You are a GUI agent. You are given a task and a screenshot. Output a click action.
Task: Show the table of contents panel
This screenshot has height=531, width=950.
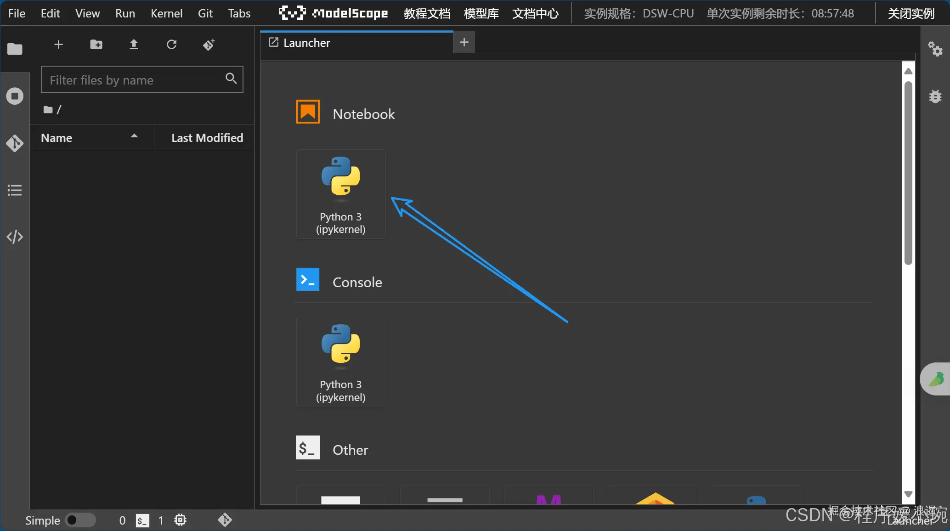coord(15,190)
